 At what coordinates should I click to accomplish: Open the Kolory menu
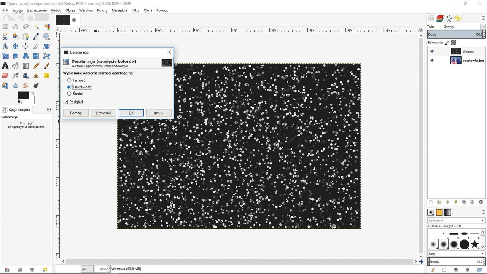102,10
